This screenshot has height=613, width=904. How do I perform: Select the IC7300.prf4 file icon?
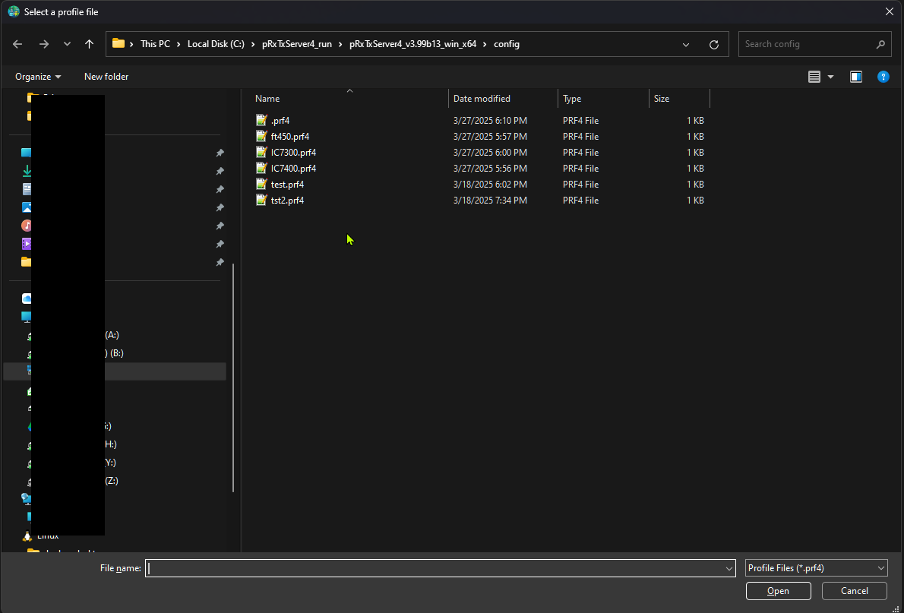point(263,153)
